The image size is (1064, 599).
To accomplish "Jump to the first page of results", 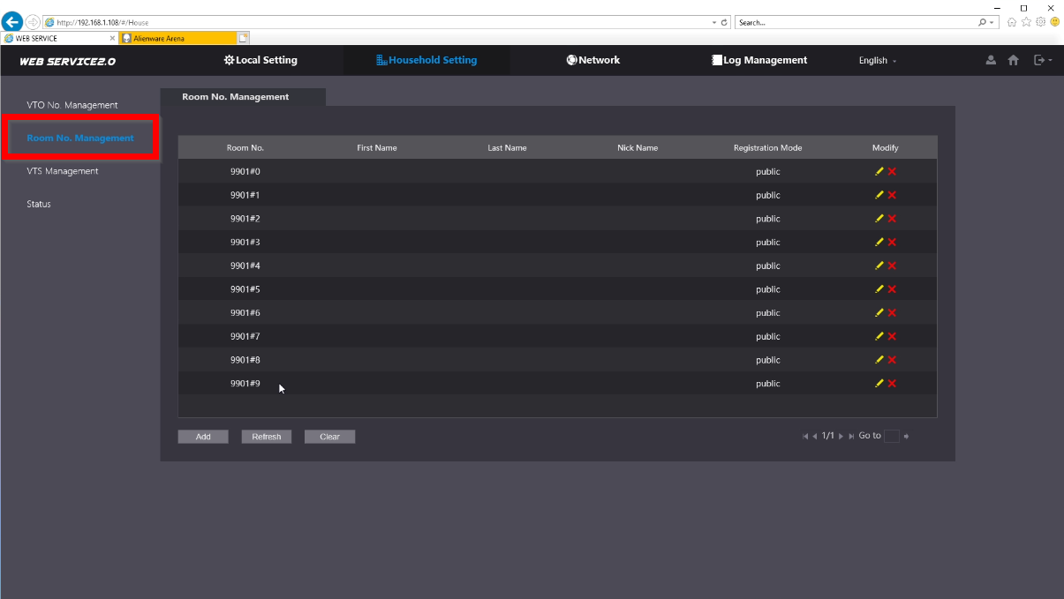I will point(805,436).
